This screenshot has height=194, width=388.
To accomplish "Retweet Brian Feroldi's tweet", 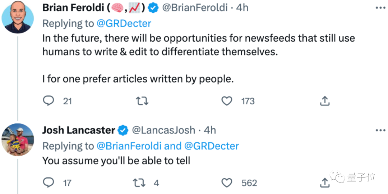I will tap(143, 101).
